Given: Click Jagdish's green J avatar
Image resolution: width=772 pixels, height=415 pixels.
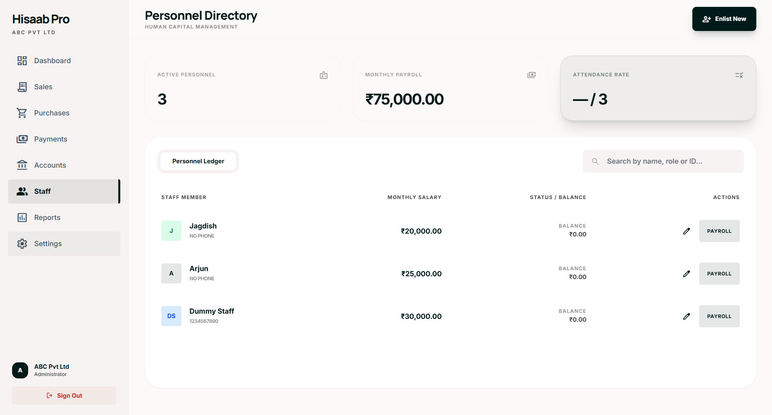Looking at the screenshot, I should (x=171, y=231).
